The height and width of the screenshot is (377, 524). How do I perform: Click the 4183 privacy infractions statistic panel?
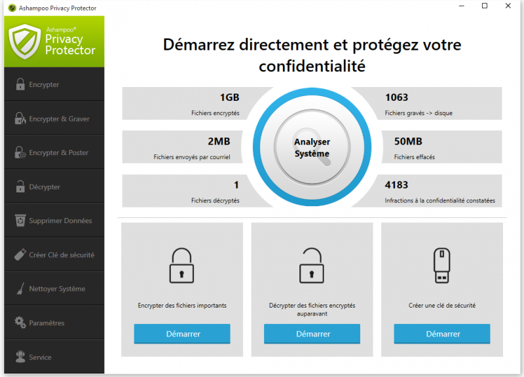point(442,190)
